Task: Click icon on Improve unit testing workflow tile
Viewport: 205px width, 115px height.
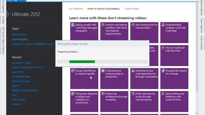Action: [103, 25]
